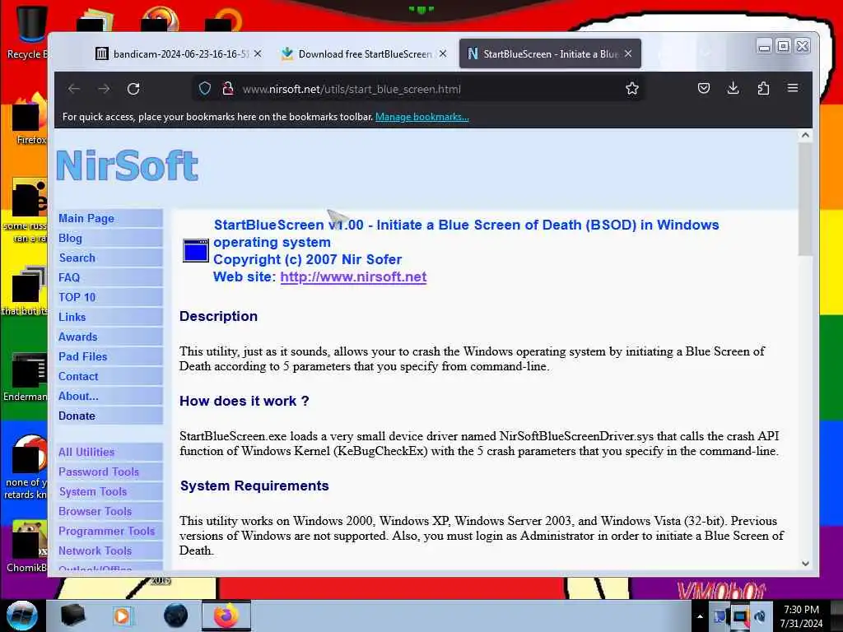
Task: Bookmark this page with the star icon
Action: tap(632, 89)
